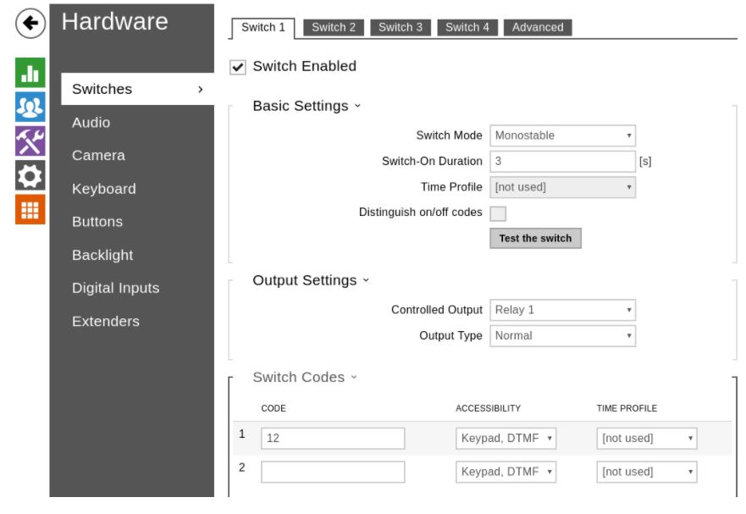Open the blue users directory icon
This screenshot has width=746, height=514.
click(x=30, y=108)
